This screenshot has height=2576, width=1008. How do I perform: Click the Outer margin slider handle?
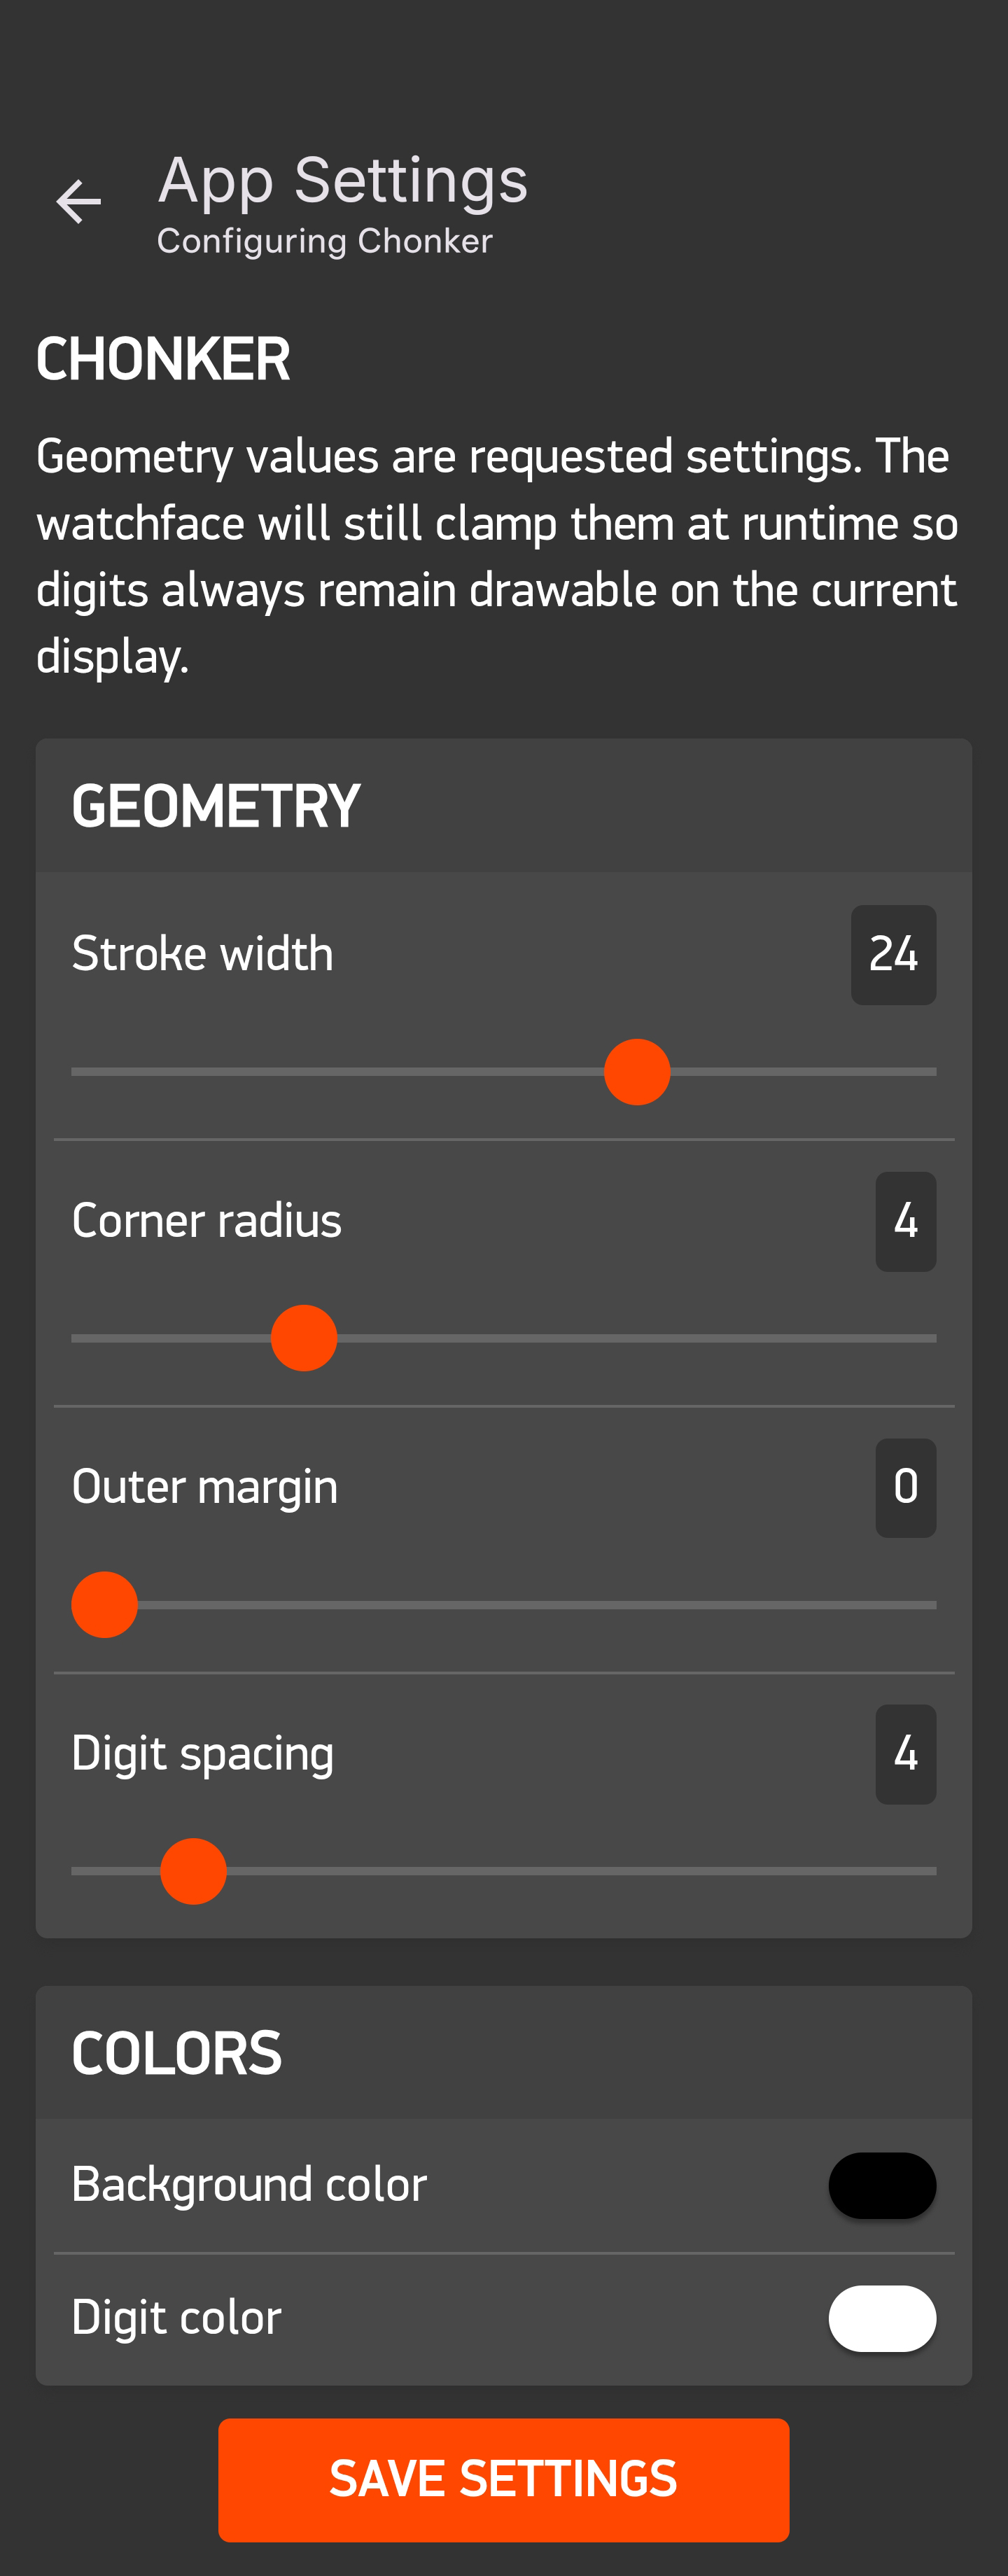(x=105, y=1605)
